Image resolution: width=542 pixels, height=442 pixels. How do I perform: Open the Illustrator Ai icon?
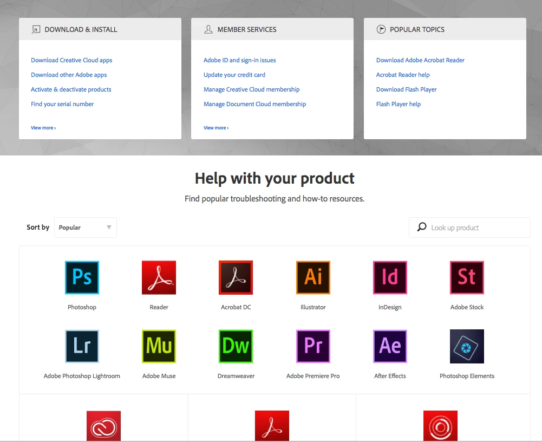coord(313,277)
